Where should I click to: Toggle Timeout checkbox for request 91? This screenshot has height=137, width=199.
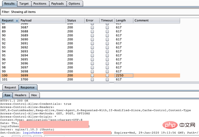107,39
